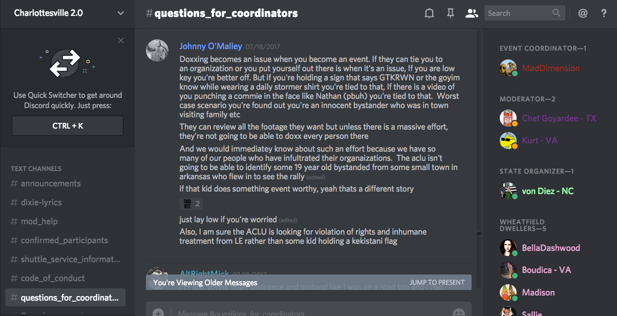This screenshot has width=617, height=316.
Task: Click MadDimension's avatar in the member list
Action: coord(508,68)
